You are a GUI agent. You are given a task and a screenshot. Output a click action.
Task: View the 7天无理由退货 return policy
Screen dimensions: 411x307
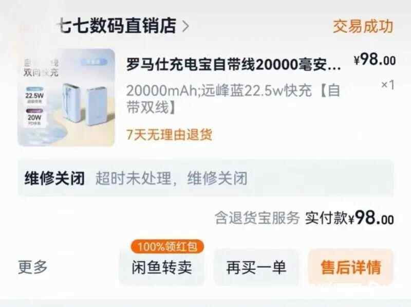[x=170, y=135]
